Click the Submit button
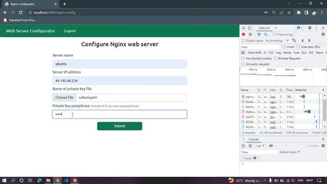The width and height of the screenshot is (327, 184). click(120, 126)
